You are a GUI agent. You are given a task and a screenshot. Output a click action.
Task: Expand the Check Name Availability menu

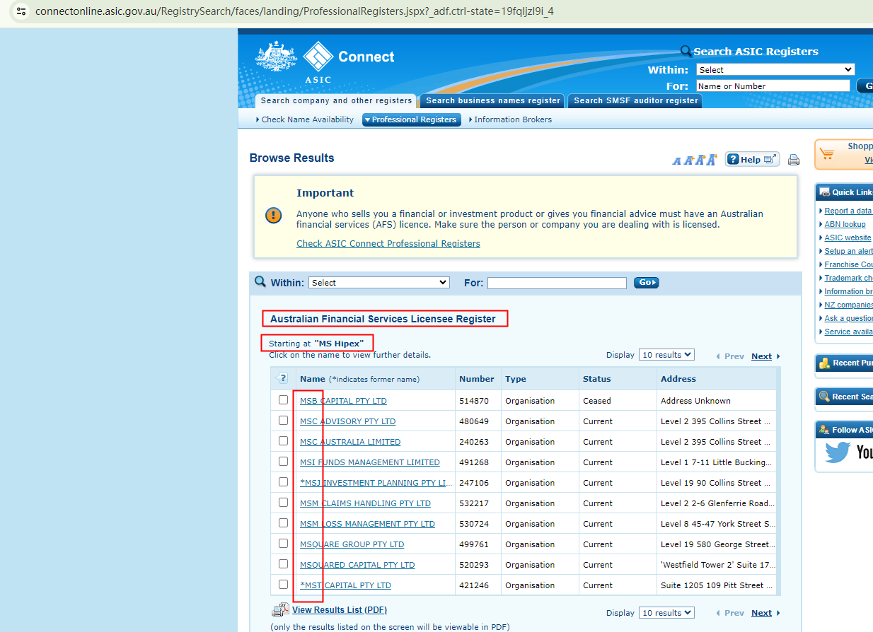pyautogui.click(x=305, y=119)
